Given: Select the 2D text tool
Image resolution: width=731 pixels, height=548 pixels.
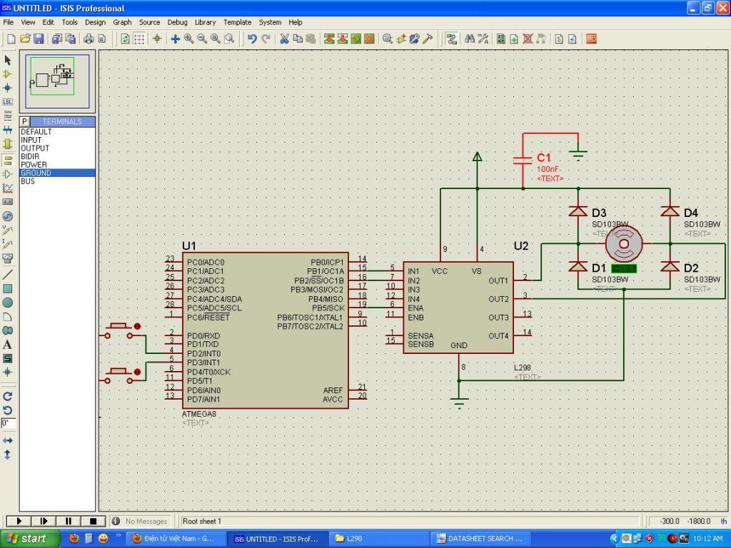Looking at the screenshot, I should click(x=8, y=345).
